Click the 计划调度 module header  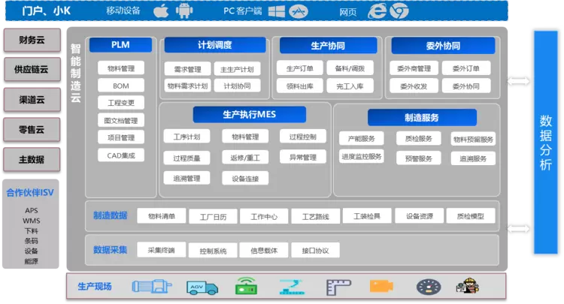click(x=215, y=45)
